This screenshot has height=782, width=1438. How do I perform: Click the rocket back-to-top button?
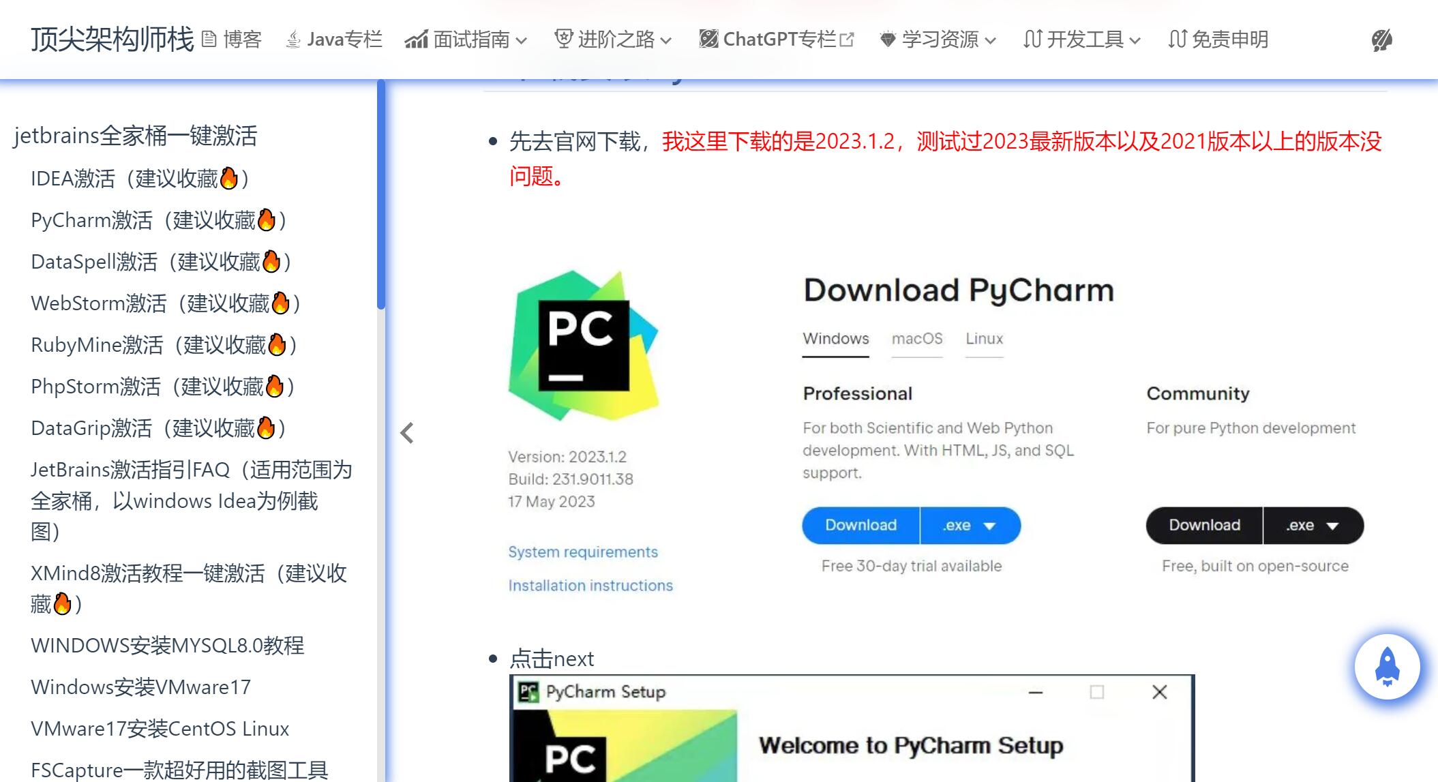point(1388,666)
